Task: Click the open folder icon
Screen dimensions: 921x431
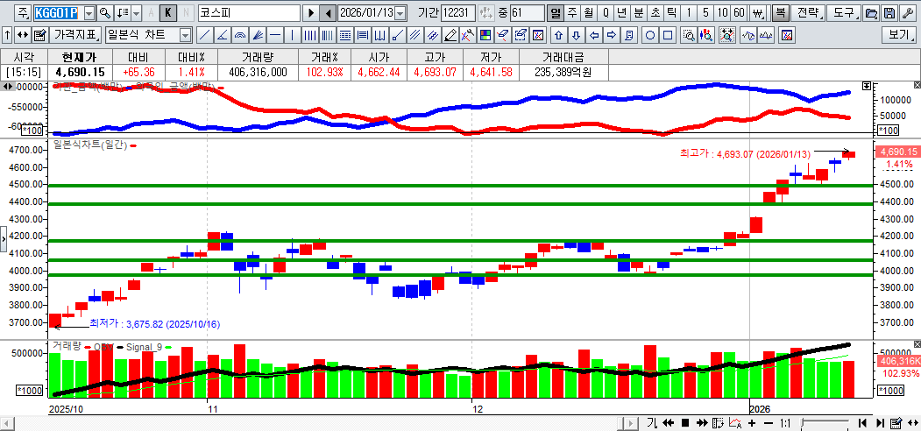Action: pos(871,13)
